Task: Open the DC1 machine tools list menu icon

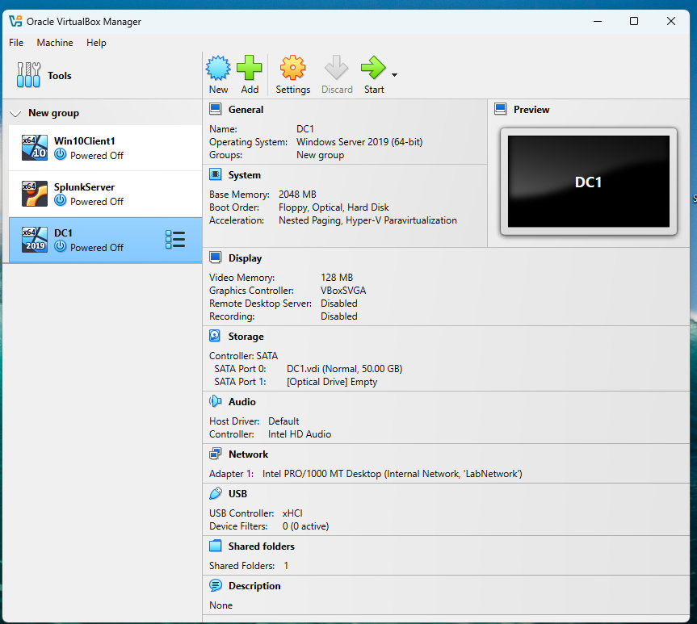Action: [x=175, y=240]
